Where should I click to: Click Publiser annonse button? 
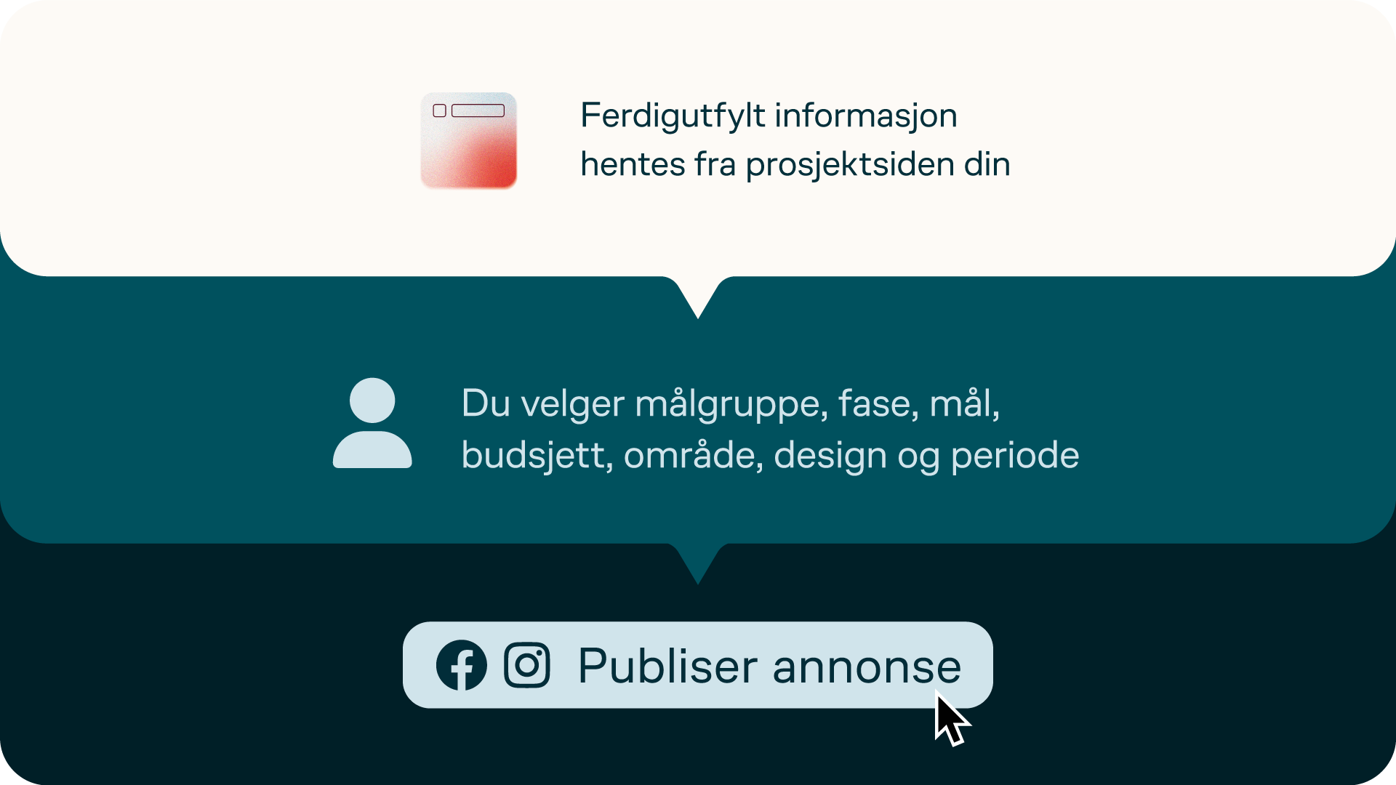[698, 665]
